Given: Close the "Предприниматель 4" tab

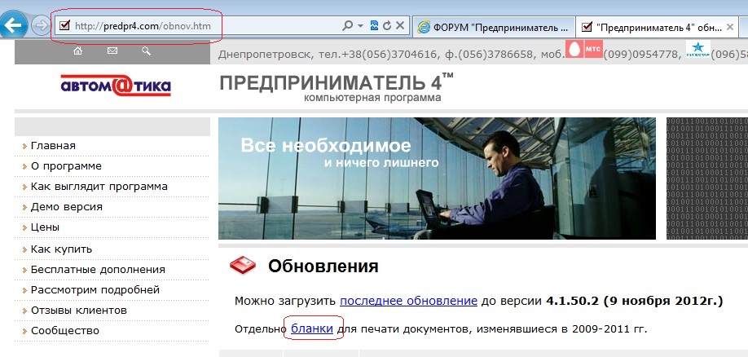Looking at the screenshot, I should pos(731,28).
